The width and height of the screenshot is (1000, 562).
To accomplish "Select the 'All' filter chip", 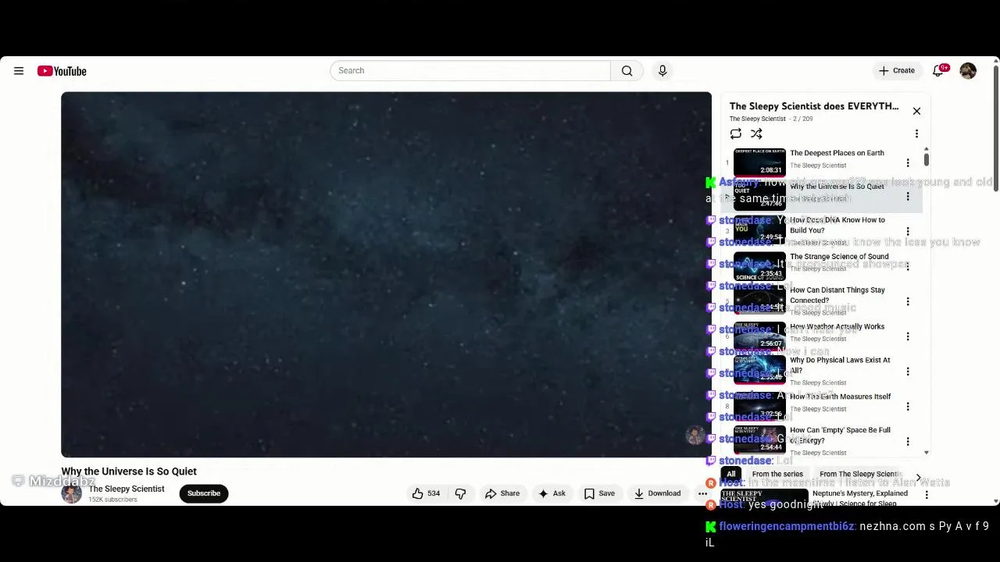I will [731, 475].
